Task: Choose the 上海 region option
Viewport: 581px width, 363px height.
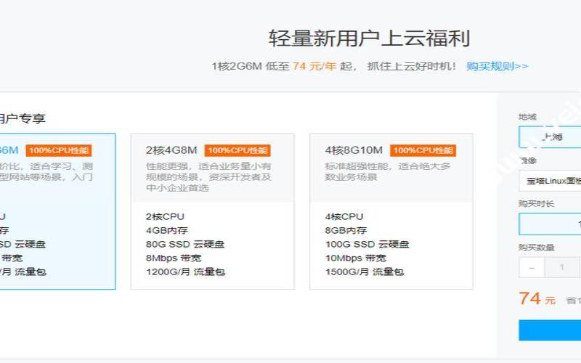Action: click(550, 137)
